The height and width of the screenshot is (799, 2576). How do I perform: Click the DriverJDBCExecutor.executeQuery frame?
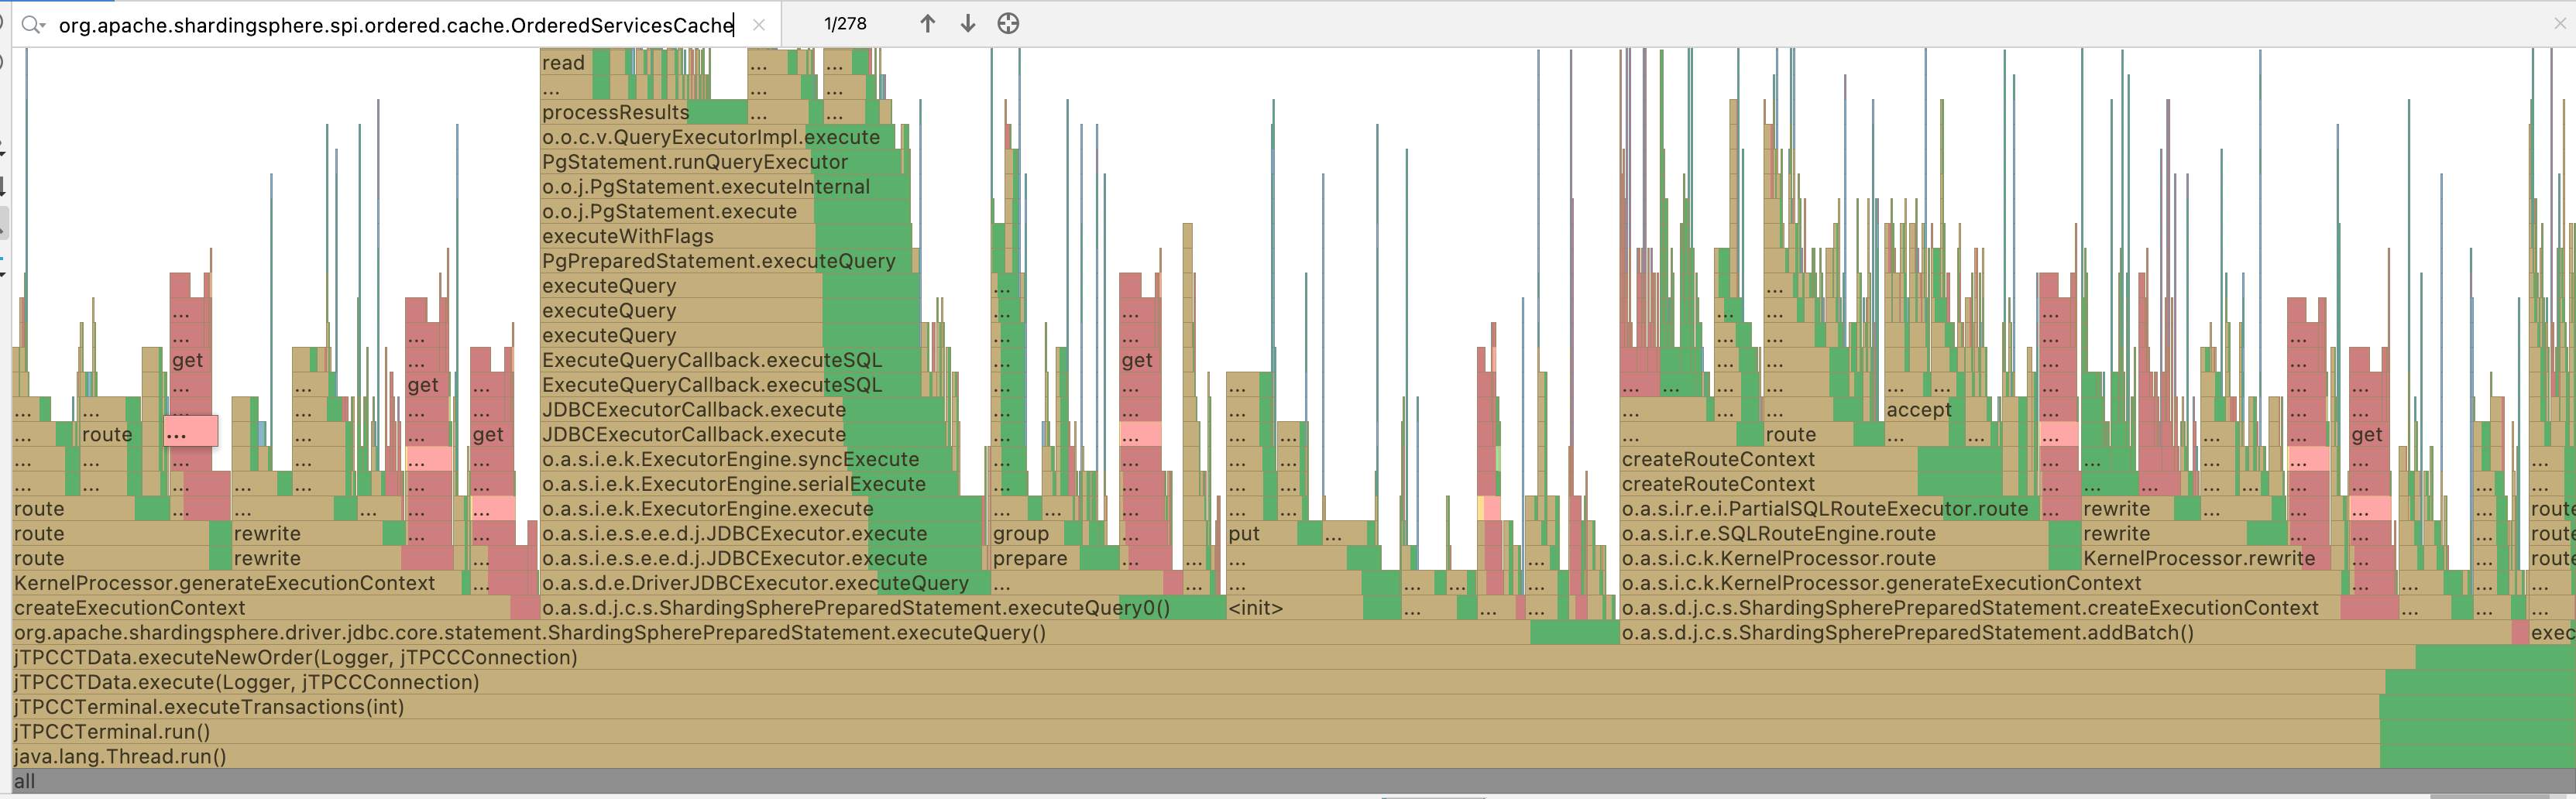765,583
